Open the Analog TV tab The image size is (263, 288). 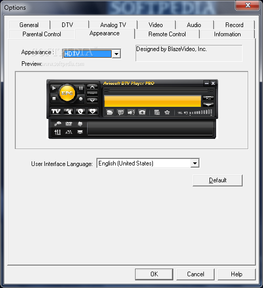(113, 25)
